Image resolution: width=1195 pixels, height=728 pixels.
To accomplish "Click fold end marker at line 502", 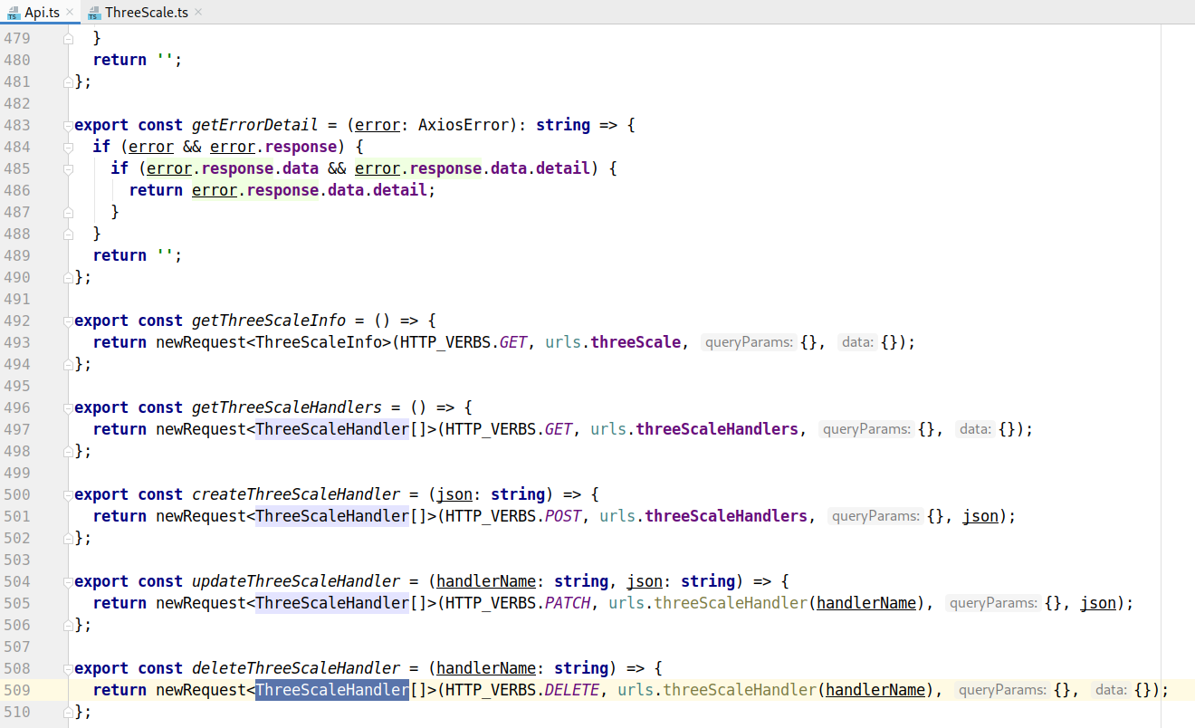I will point(68,538).
